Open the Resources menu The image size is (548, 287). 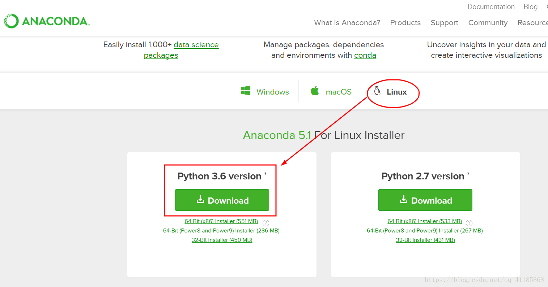click(533, 23)
